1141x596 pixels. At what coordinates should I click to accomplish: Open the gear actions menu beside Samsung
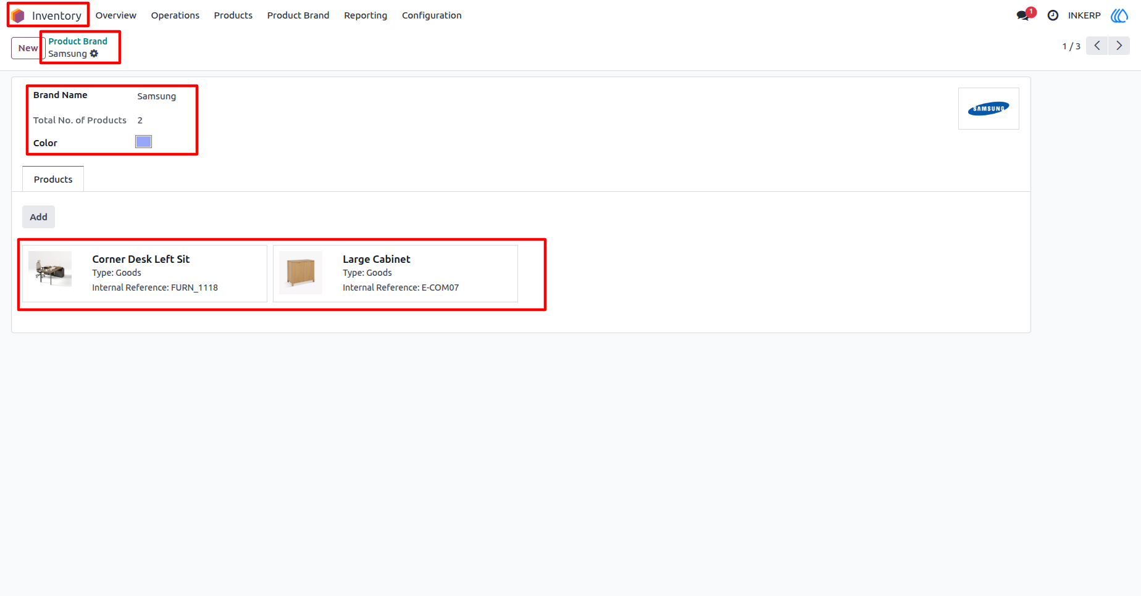coord(94,54)
